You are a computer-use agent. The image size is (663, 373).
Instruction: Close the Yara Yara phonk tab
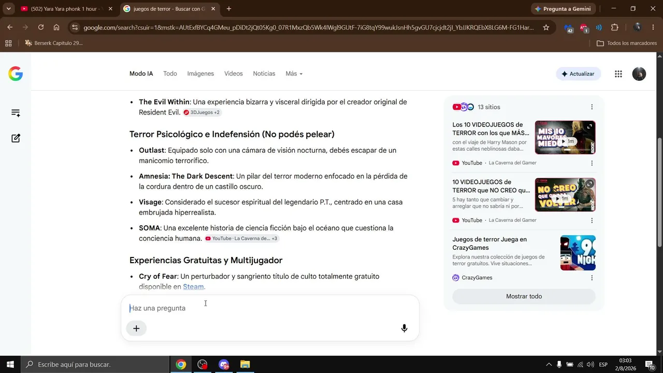(110, 9)
